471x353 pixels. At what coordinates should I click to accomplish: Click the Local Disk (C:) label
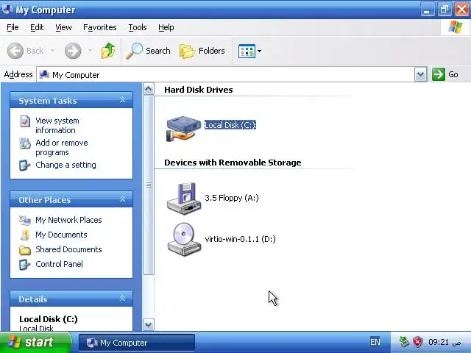point(230,125)
